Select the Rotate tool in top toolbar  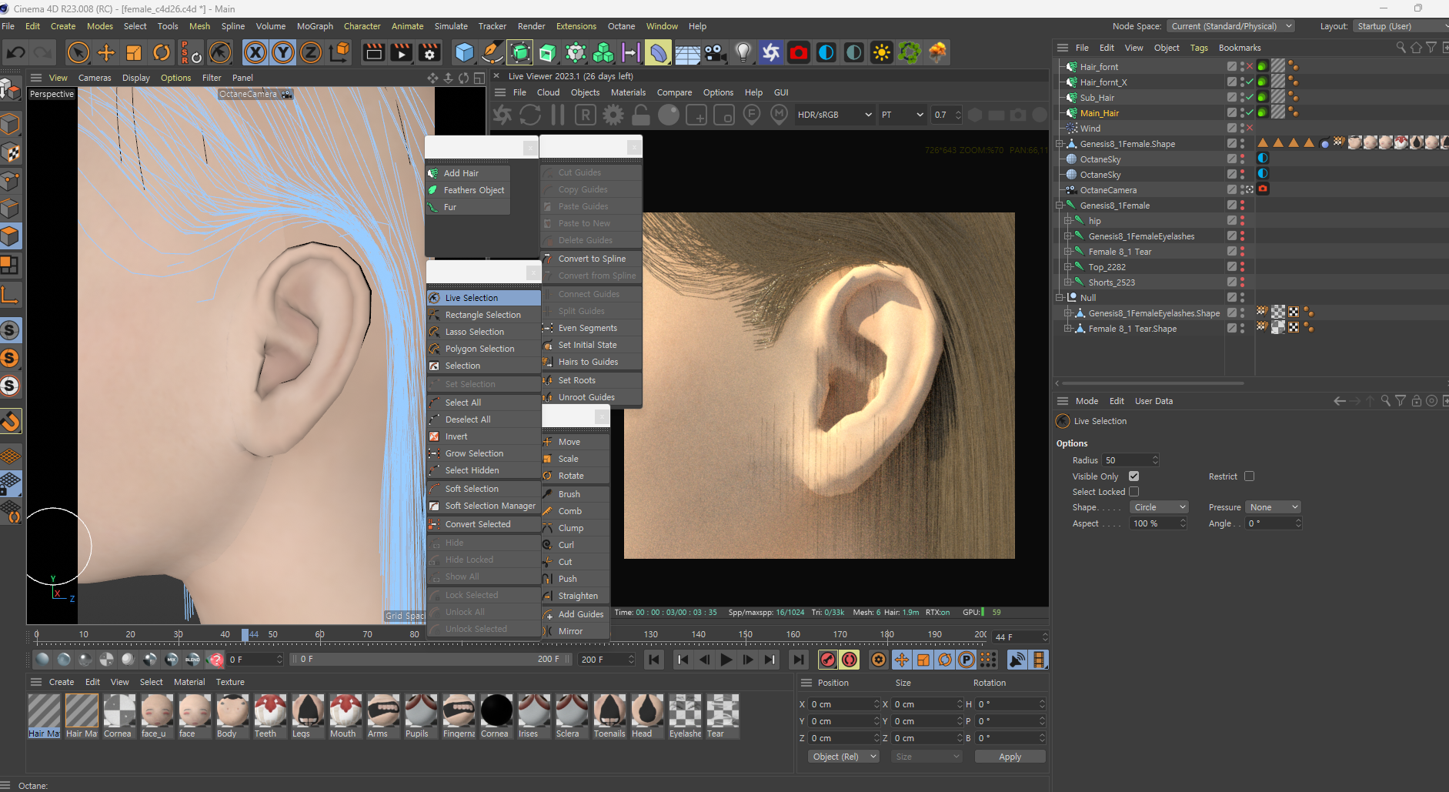click(162, 52)
